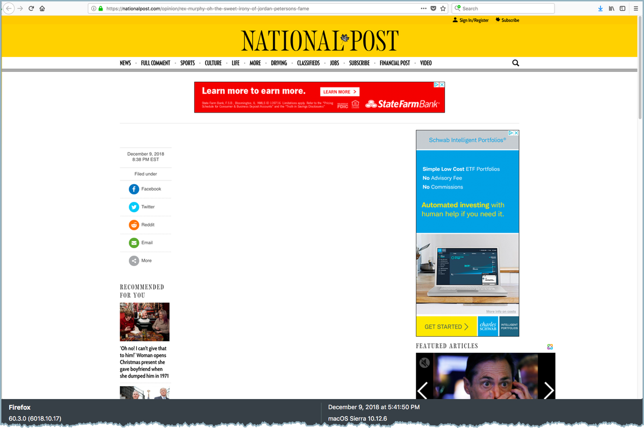This screenshot has width=644, height=428.
Task: View the green padlock connection details
Action: pyautogui.click(x=100, y=9)
